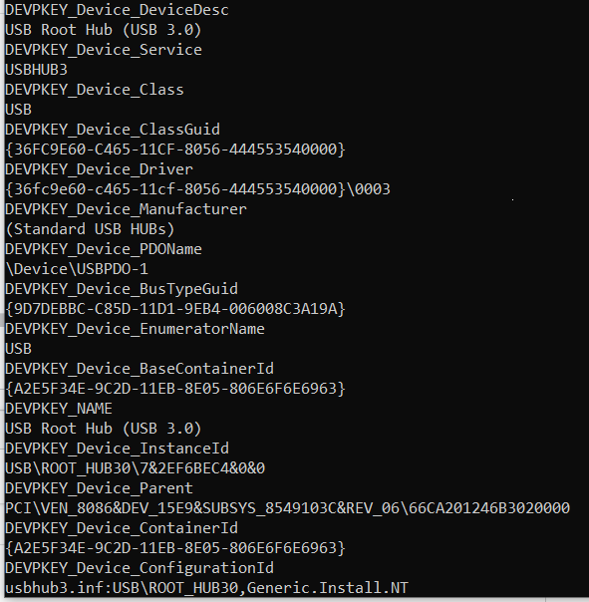
Task: Click the DEVPKEY_NAME line
Action: click(59, 409)
